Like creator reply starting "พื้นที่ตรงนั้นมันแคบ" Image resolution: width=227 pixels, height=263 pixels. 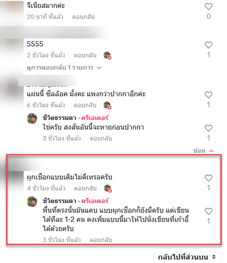208,211
